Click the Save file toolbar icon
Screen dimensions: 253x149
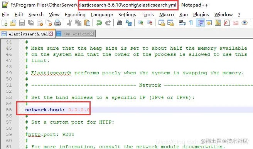coord(22,23)
